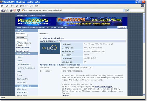Image resolution: width=148 pixels, height=101 pixels.
Task: Open Forum in the top navigation bar
Action: coord(53,27)
